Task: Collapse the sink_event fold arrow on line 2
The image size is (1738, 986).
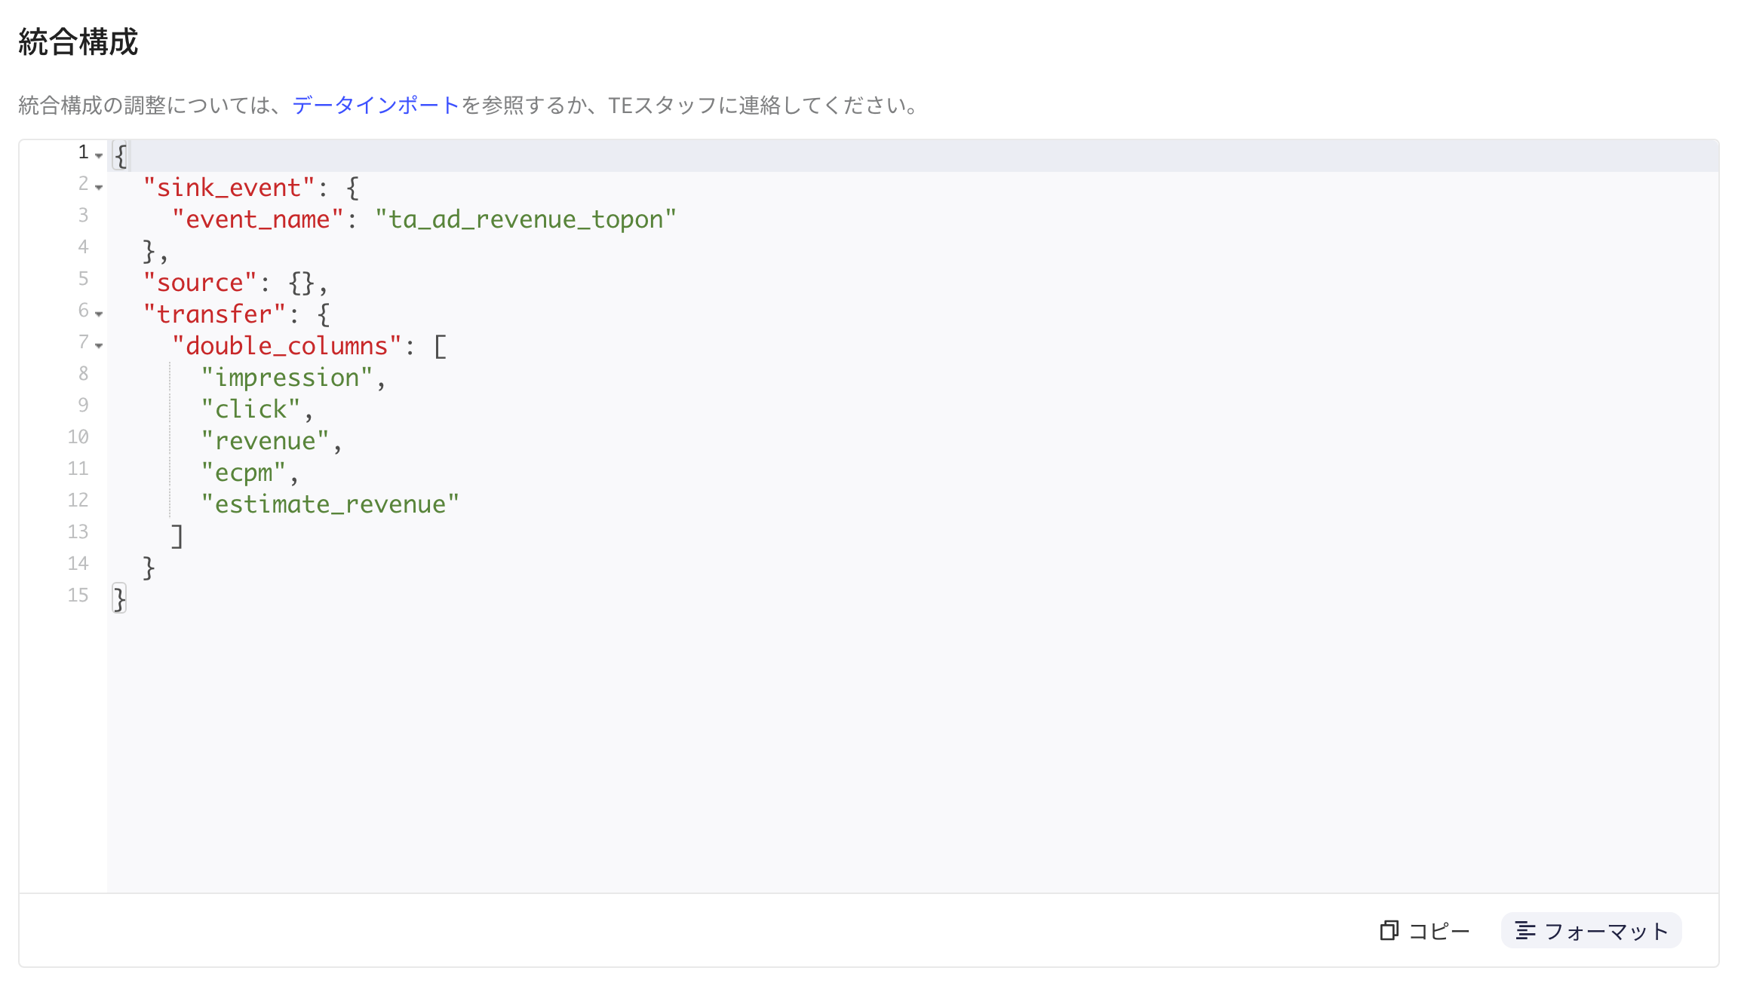Action: 99,188
